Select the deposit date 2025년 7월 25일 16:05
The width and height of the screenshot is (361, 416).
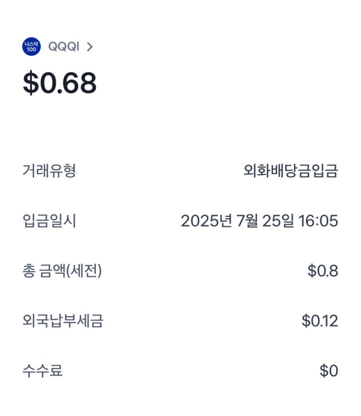coord(259,221)
